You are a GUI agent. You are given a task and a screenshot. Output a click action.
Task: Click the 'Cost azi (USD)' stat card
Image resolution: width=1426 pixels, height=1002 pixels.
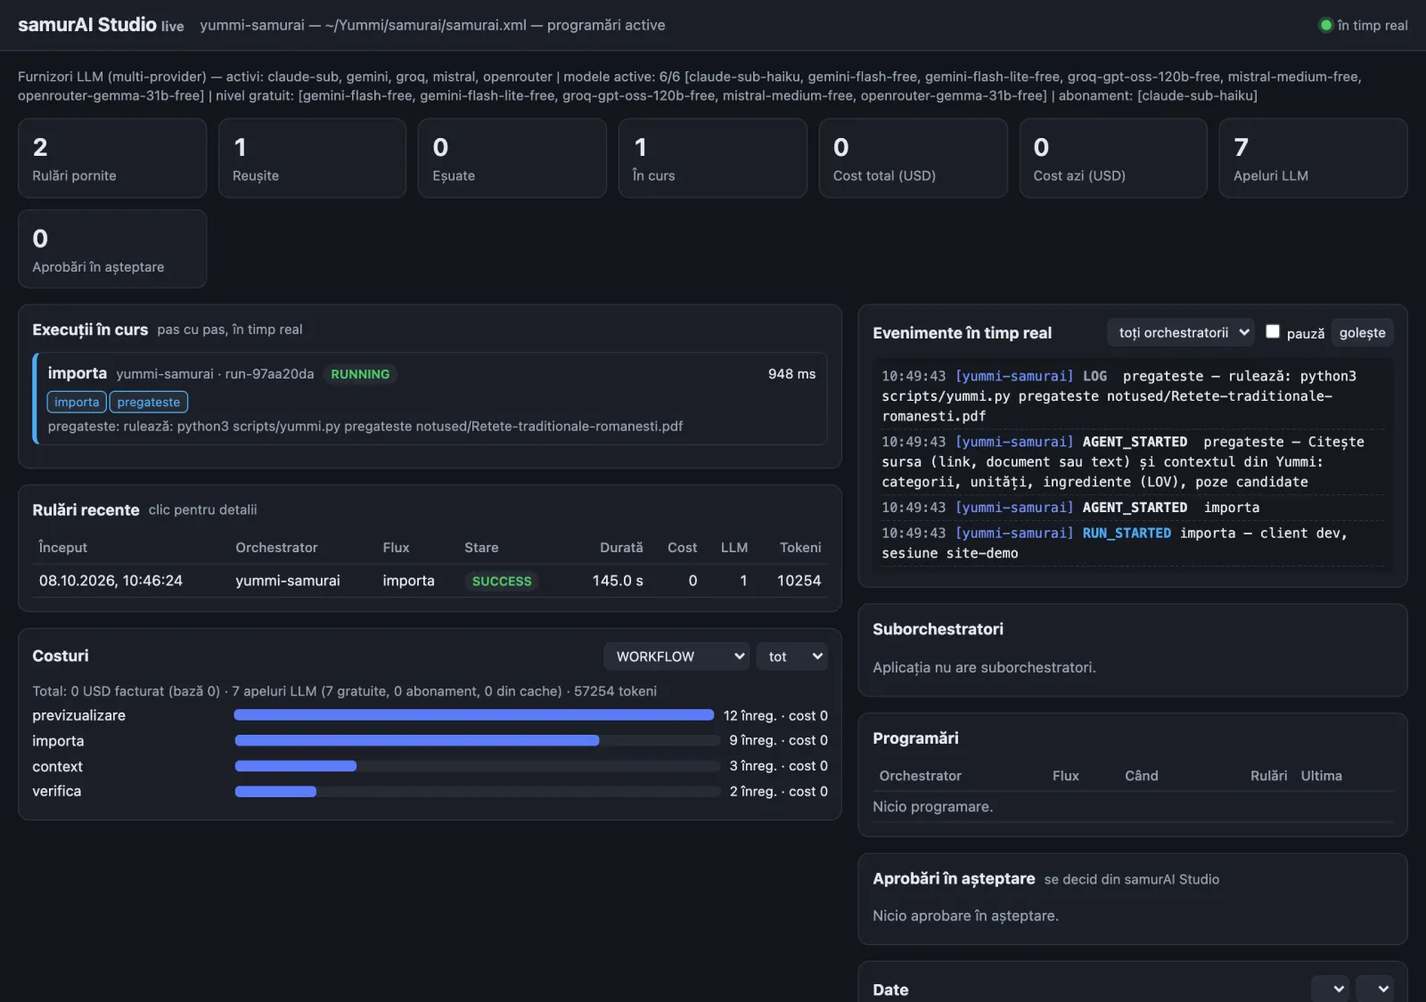(x=1113, y=159)
